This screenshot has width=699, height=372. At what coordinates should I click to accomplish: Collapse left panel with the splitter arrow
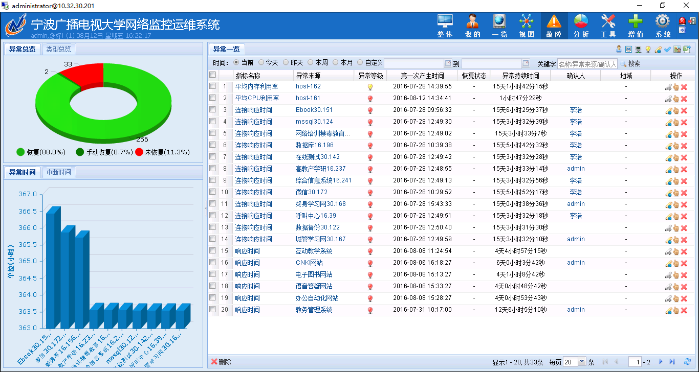click(205, 208)
